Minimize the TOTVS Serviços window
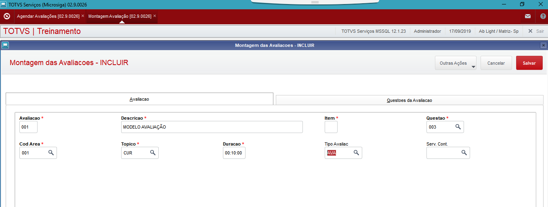This screenshot has height=207, width=548. (504, 4)
